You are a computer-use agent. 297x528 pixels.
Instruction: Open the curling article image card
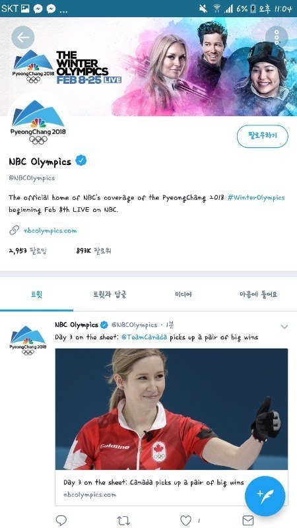tap(172, 426)
